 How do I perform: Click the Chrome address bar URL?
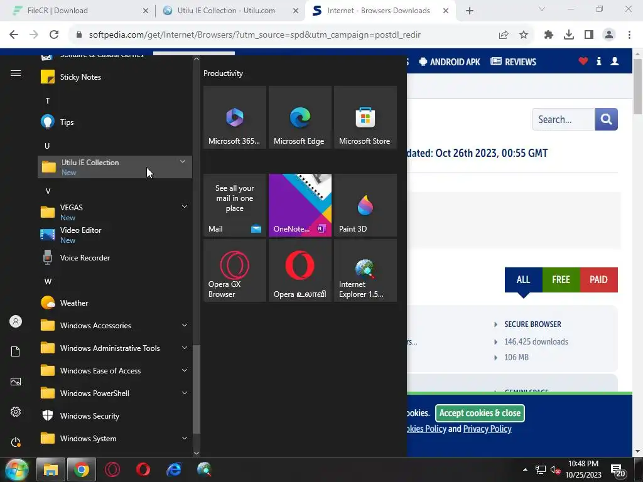click(255, 35)
